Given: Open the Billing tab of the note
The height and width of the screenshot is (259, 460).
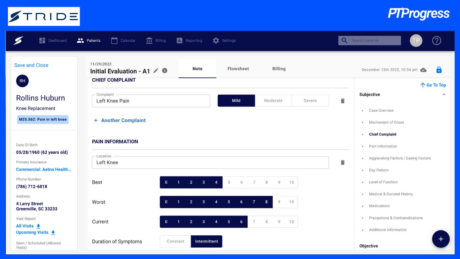Looking at the screenshot, I should point(279,69).
